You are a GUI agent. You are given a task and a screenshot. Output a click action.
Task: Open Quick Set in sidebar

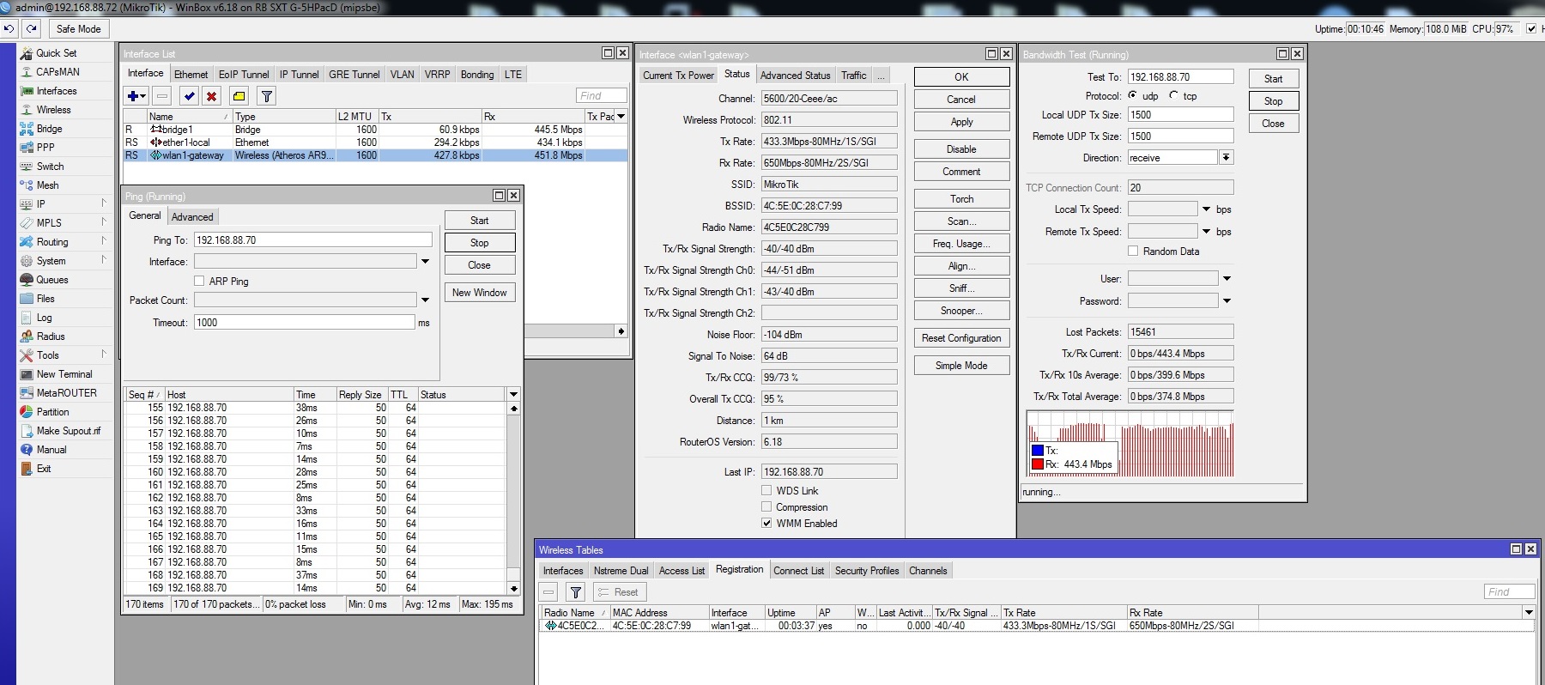(x=57, y=53)
